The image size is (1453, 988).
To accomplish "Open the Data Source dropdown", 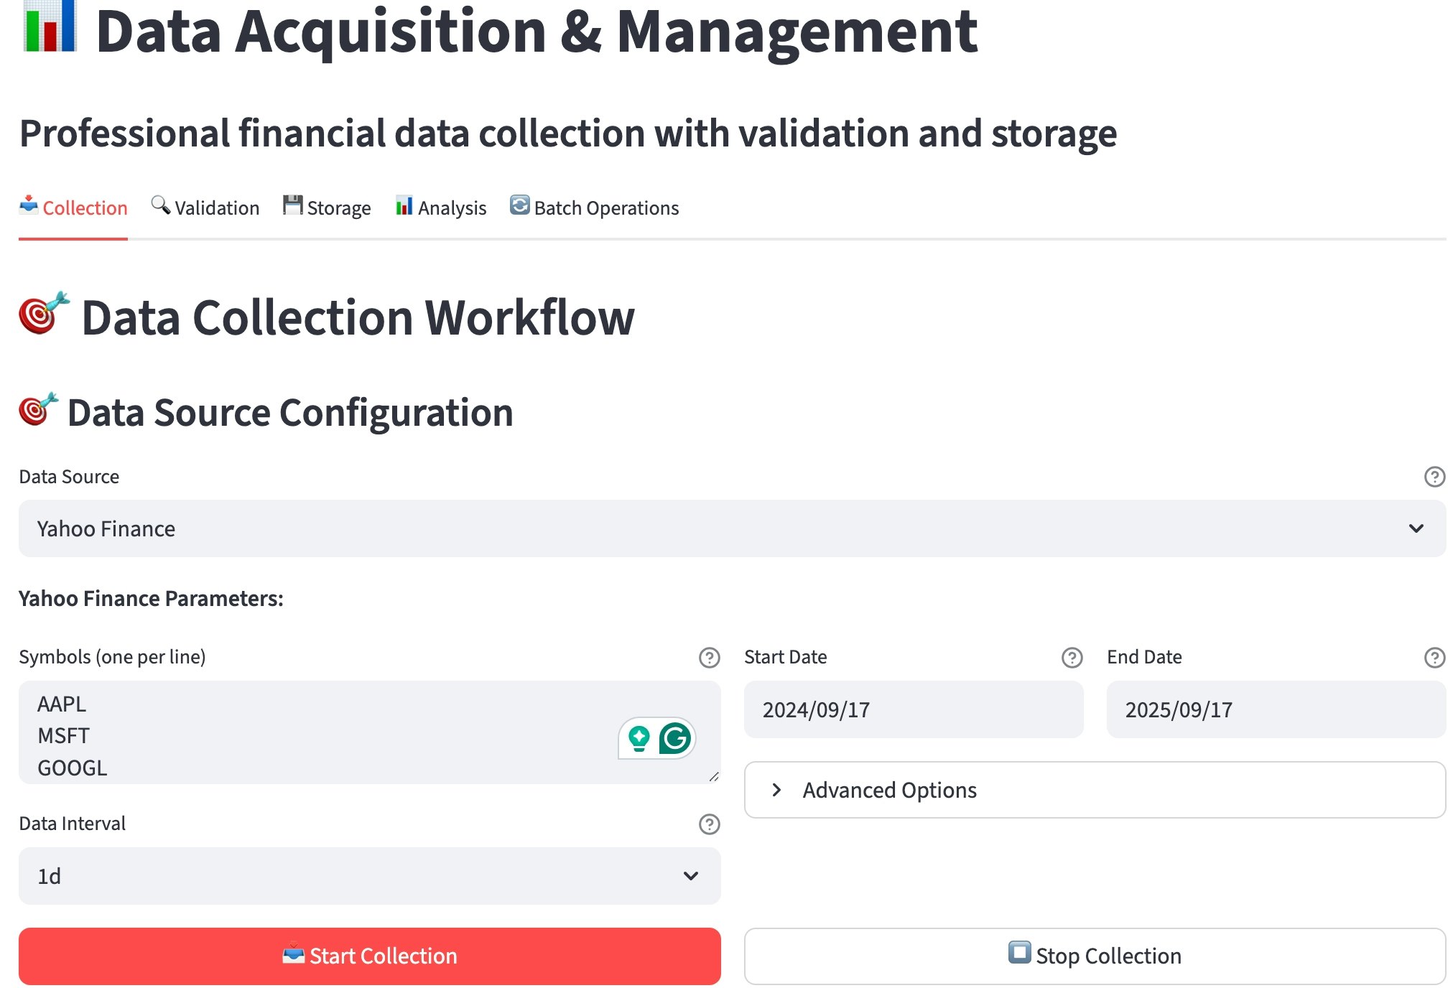I will coord(731,528).
